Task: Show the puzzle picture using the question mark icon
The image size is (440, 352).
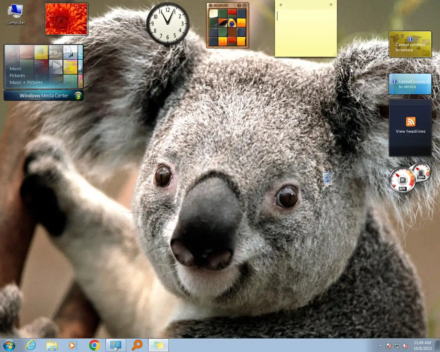Action: click(x=239, y=5)
